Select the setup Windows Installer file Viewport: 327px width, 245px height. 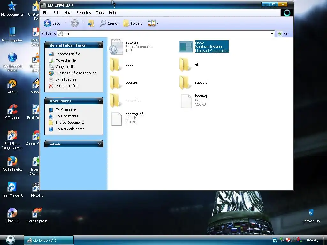[203, 47]
